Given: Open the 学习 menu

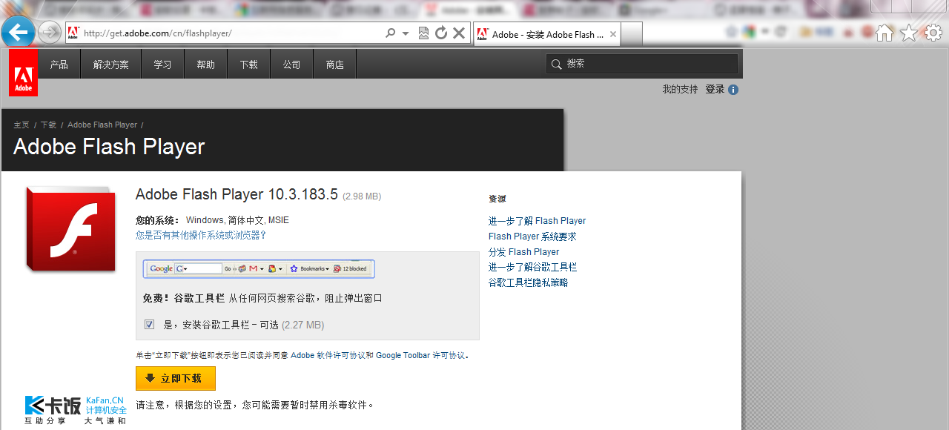Looking at the screenshot, I should point(163,64).
